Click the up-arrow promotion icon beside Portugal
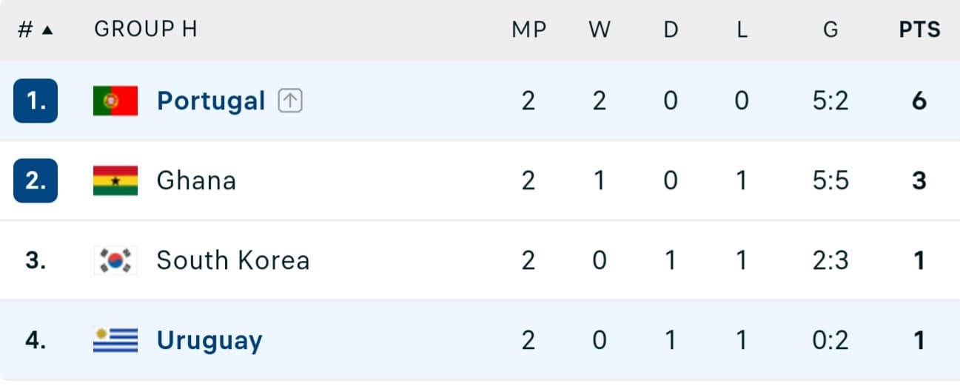The height and width of the screenshot is (389, 960). 290,101
